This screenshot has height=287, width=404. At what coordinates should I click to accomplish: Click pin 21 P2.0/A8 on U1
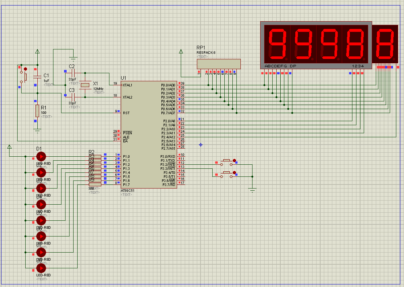coord(181,120)
